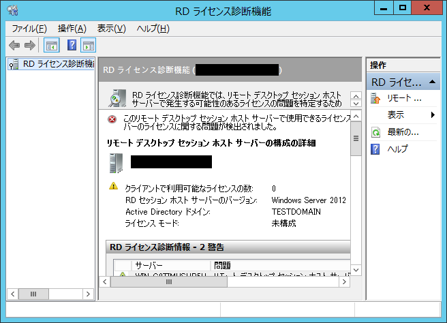Viewport: 447px width, 323px height.
Task: Click main pane vertical scroll down arrow
Action: tap(356, 270)
